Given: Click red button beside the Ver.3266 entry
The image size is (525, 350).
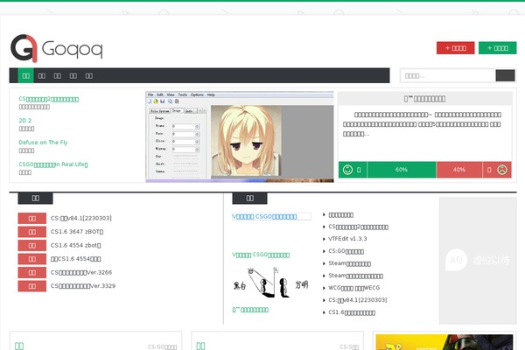Looking at the screenshot, I should [x=32, y=273].
